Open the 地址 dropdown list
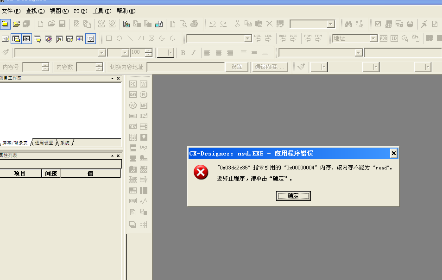The image size is (442, 280). point(373,38)
